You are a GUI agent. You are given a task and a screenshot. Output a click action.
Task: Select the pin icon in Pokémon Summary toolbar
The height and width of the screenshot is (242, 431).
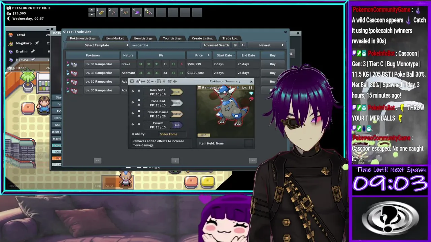click(x=164, y=81)
